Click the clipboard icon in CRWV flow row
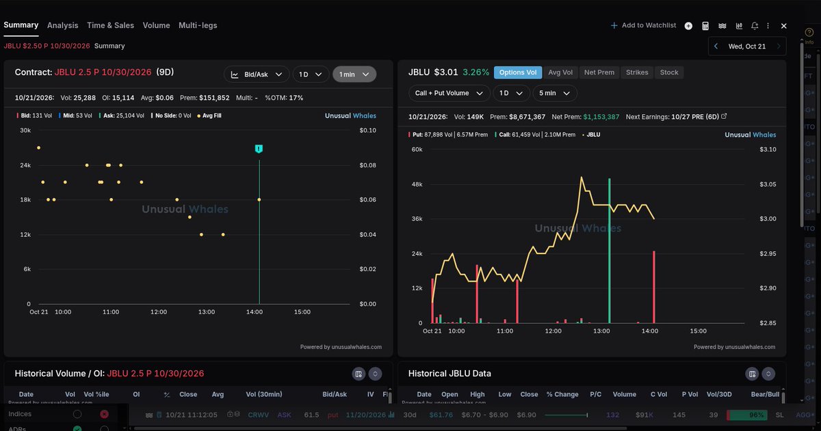 (x=159, y=415)
